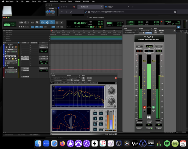
Task: Open PAZ-Anlyzr insert on MAC AUDIO track
Action: click(x=26, y=57)
